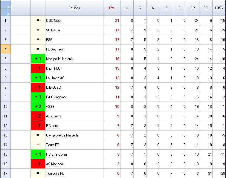Click green +2 cell beside ASSE
226x178 pixels.
[x=38, y=107]
